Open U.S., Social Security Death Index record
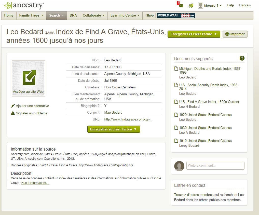Viewport: 259px width, 215px height. coord(209,87)
